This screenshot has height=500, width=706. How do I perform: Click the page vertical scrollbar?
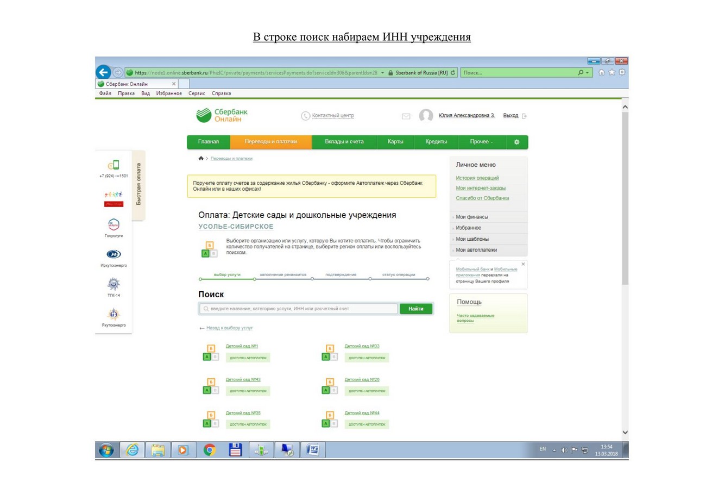[x=625, y=198]
